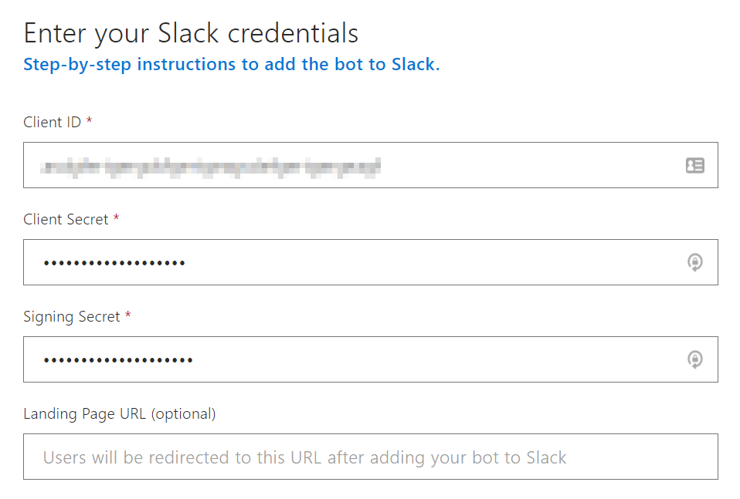
Task: Select the ID badge icon in the Client ID row
Action: 696,165
